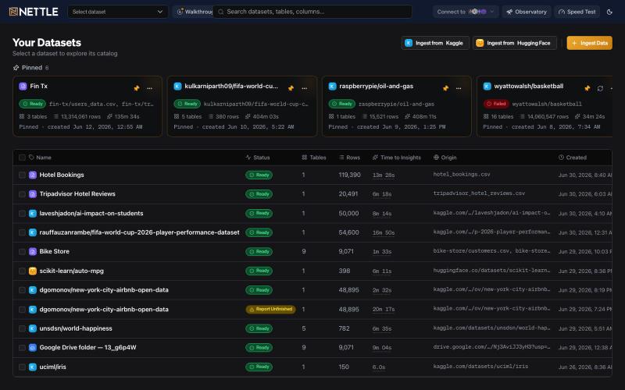Viewport: 625px width, 390px height.
Task: Click the Ingest Data button
Action: (590, 43)
